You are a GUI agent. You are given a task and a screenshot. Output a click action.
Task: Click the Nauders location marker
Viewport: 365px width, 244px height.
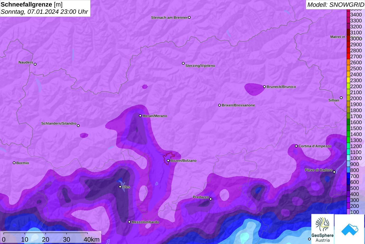pyautogui.click(x=35, y=64)
